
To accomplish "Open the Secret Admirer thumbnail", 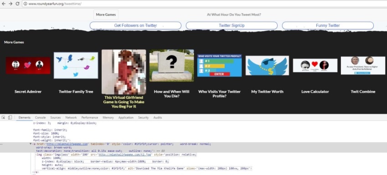I will (x=28, y=65).
